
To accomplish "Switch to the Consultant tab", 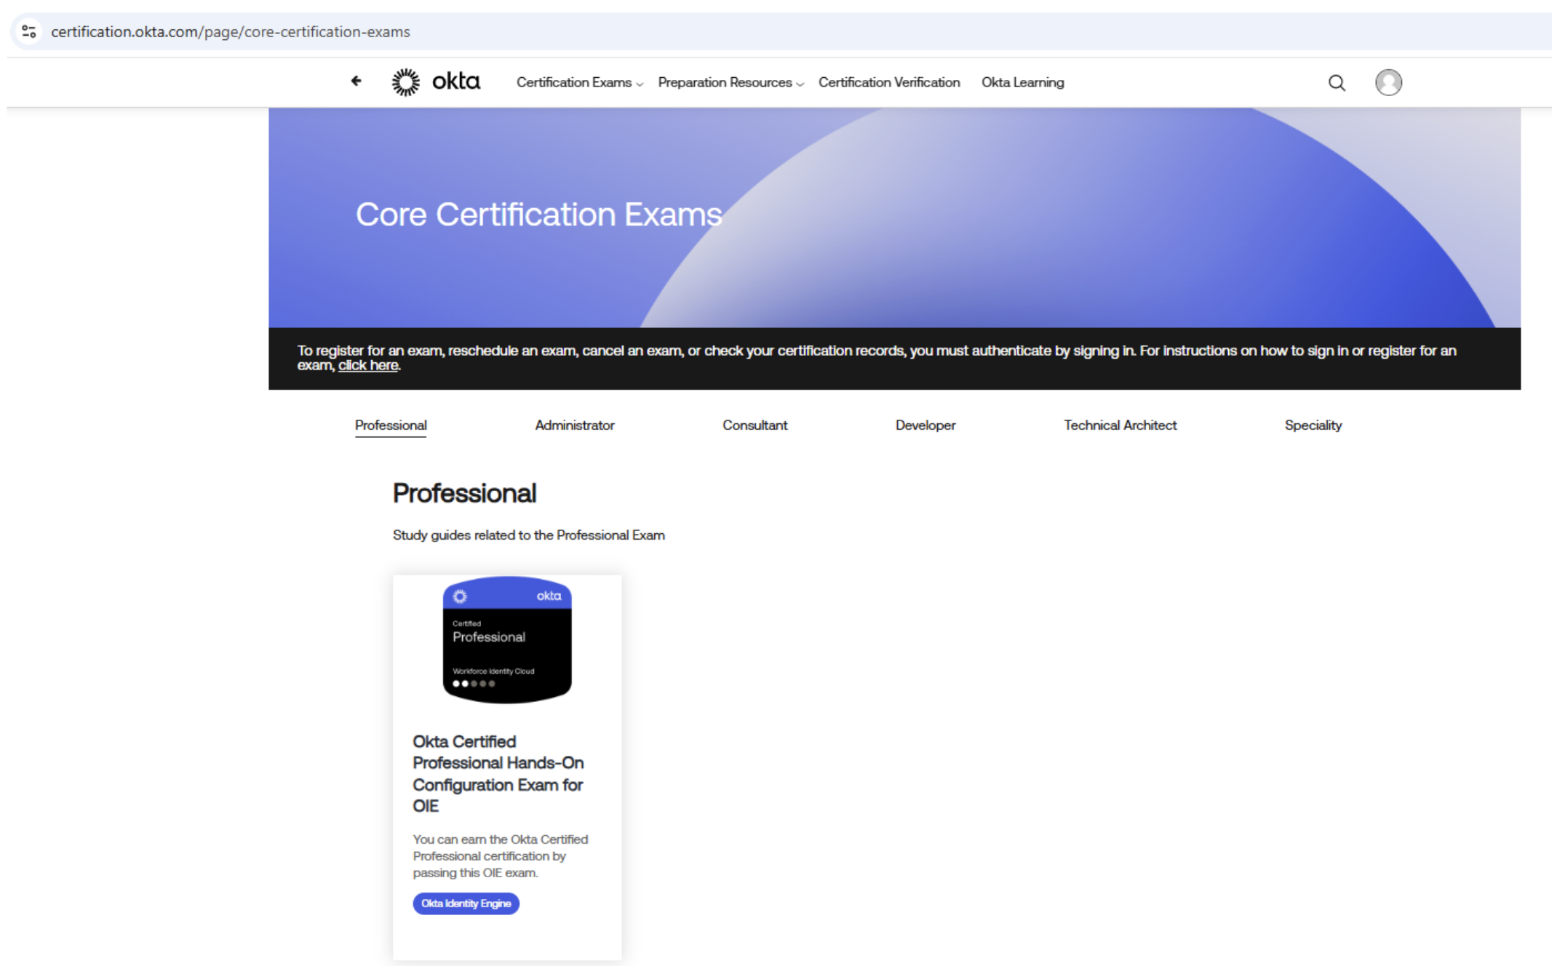I will coord(754,425).
